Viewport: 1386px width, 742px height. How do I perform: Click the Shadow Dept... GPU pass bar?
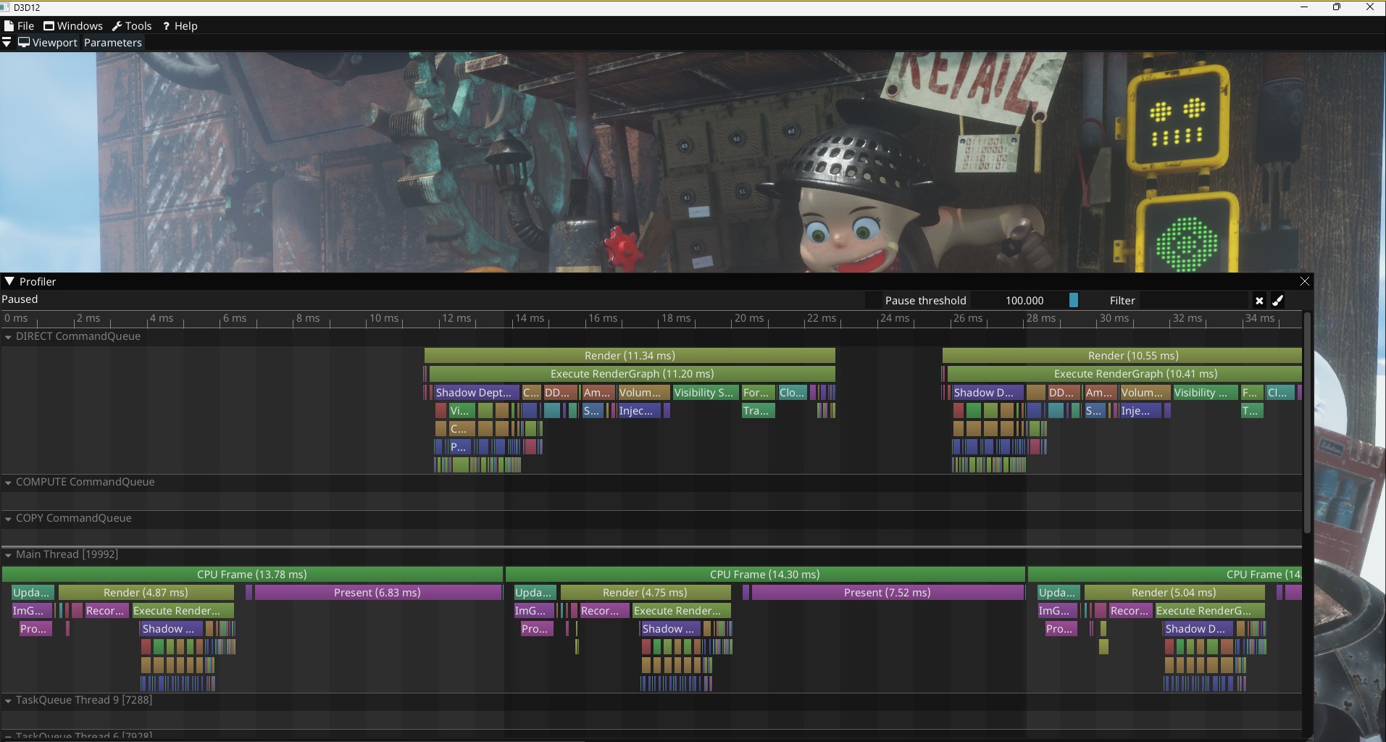tap(477, 393)
